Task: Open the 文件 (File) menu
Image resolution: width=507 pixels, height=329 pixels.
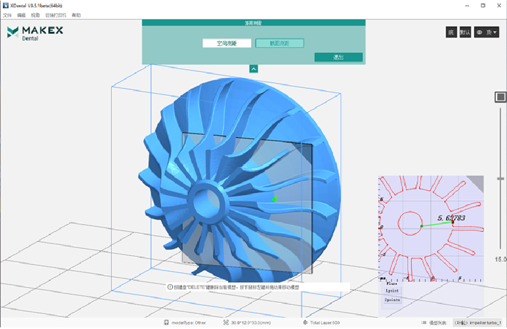Action: coord(7,15)
